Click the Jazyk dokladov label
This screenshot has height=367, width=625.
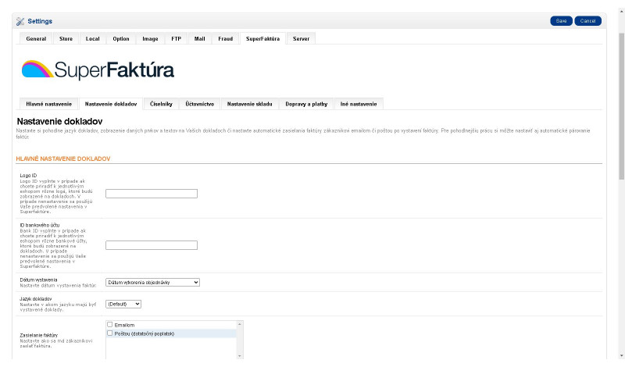point(36,299)
